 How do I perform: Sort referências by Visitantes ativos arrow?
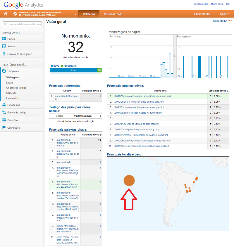pyautogui.click(x=101, y=91)
